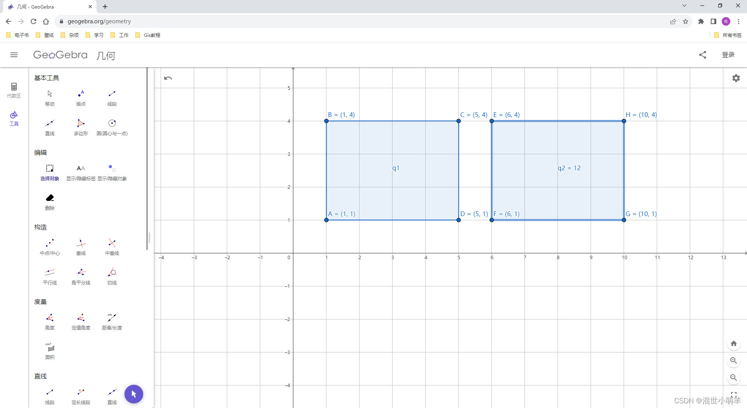Click the 登录 sign-in button
The image size is (747, 408).
[728, 55]
